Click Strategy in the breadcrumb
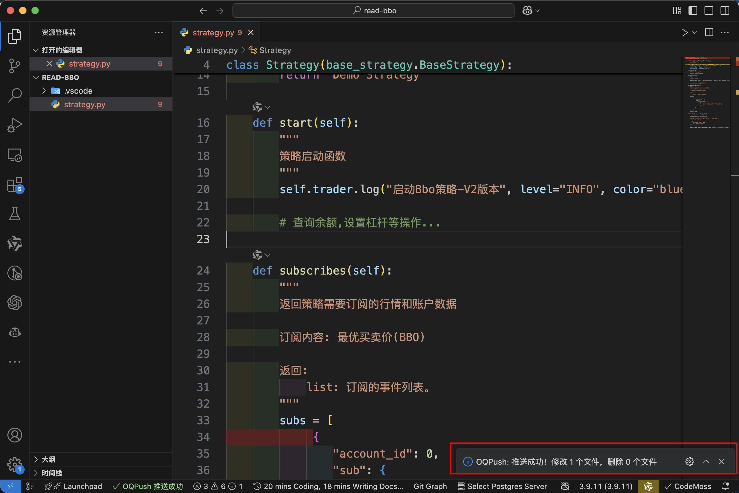The image size is (739, 493). point(275,50)
